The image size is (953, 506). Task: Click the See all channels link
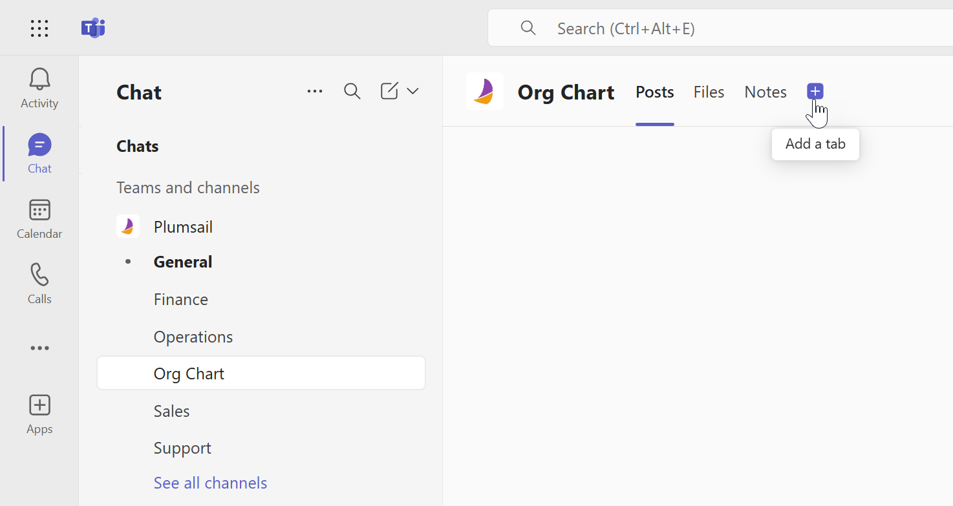[210, 483]
